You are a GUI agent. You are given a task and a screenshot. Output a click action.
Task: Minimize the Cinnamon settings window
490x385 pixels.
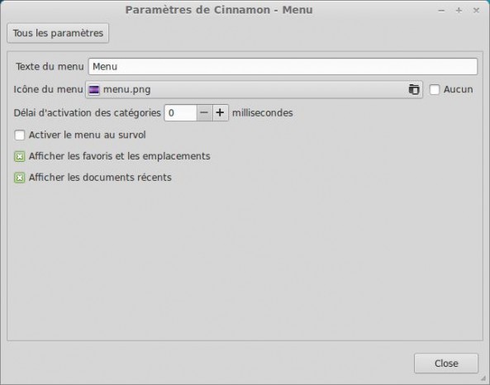(x=441, y=11)
